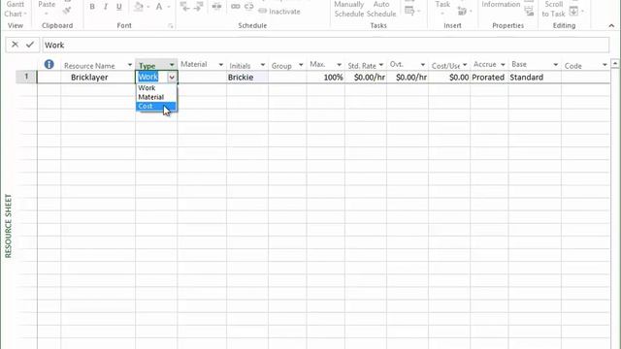Viewport: 621px width, 349px height.
Task: Click the Prorated accrue cell
Action: (x=489, y=78)
